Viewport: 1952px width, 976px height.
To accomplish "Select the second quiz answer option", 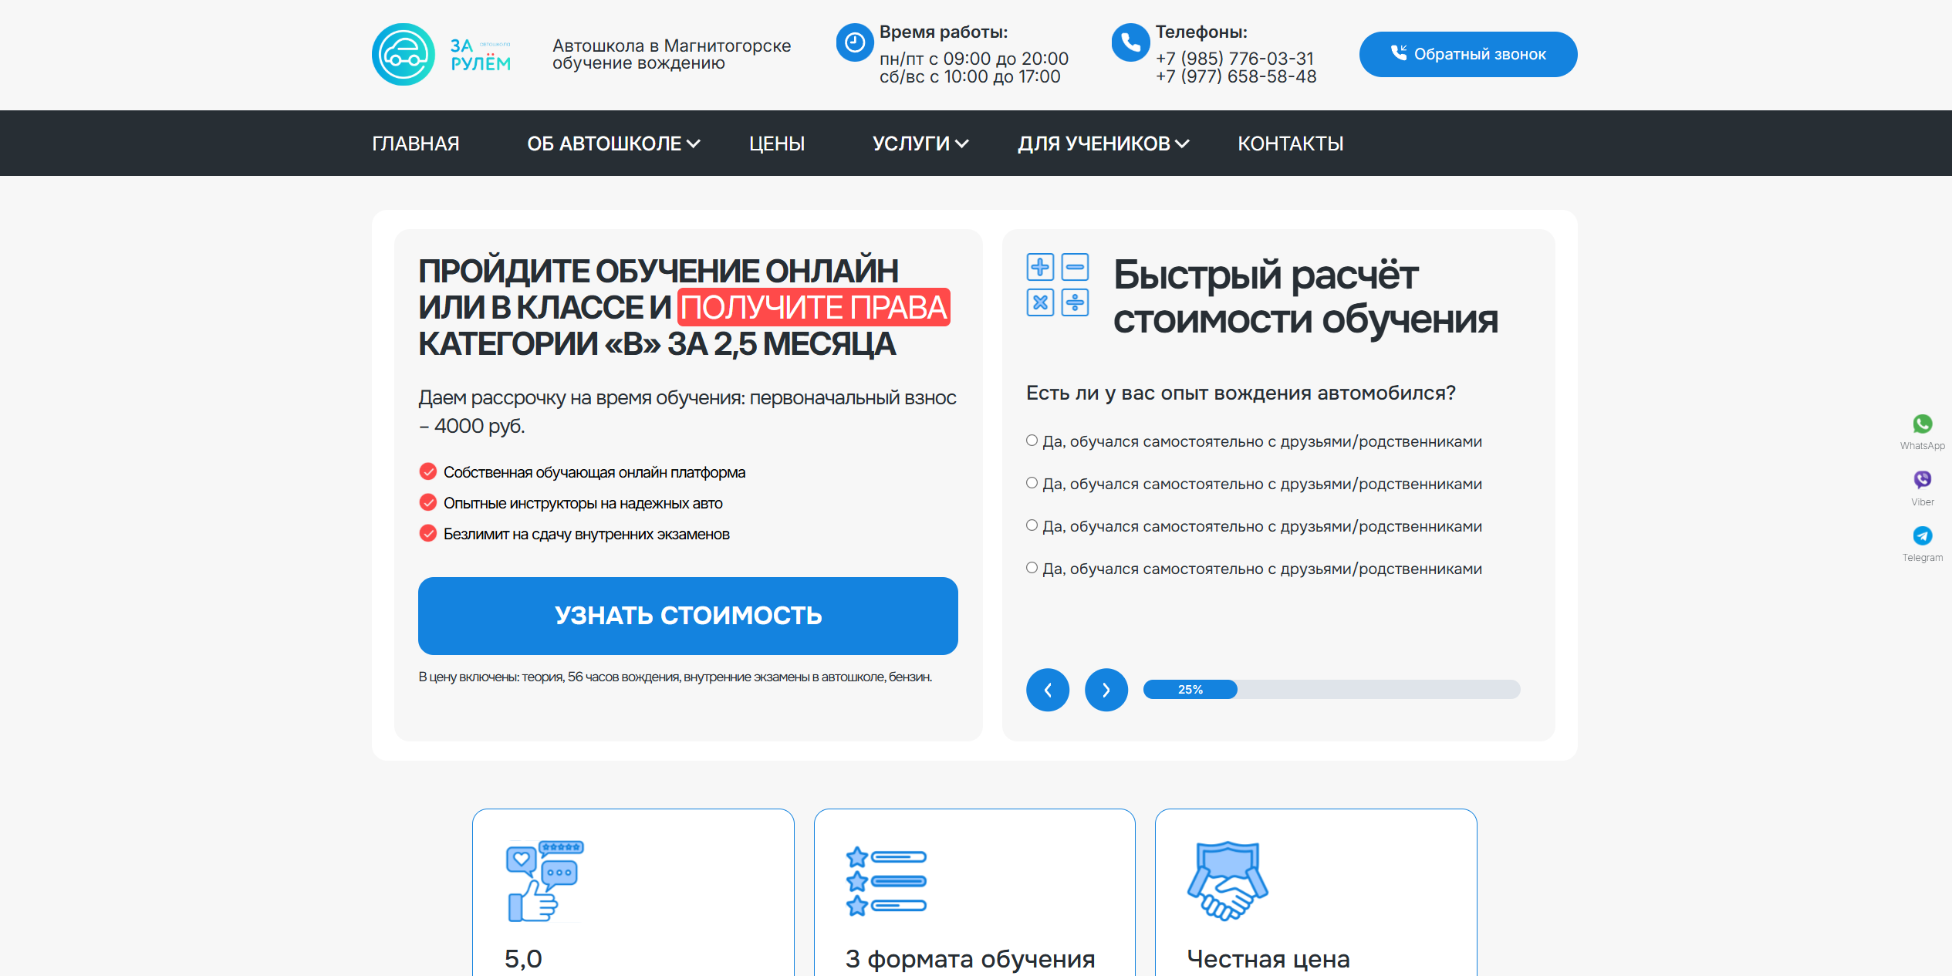I will (1031, 482).
